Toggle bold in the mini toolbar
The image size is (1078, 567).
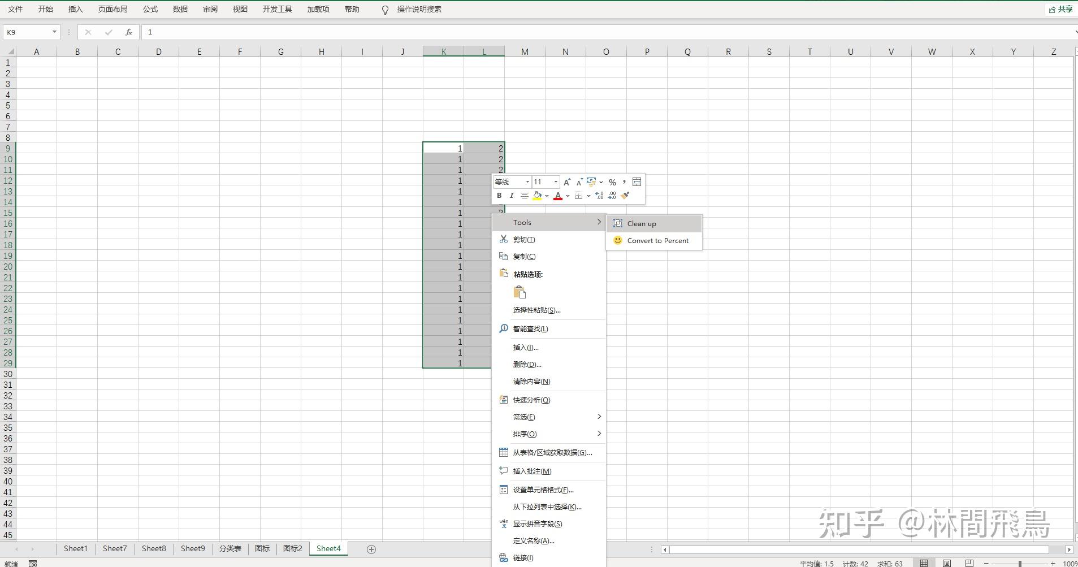point(499,196)
